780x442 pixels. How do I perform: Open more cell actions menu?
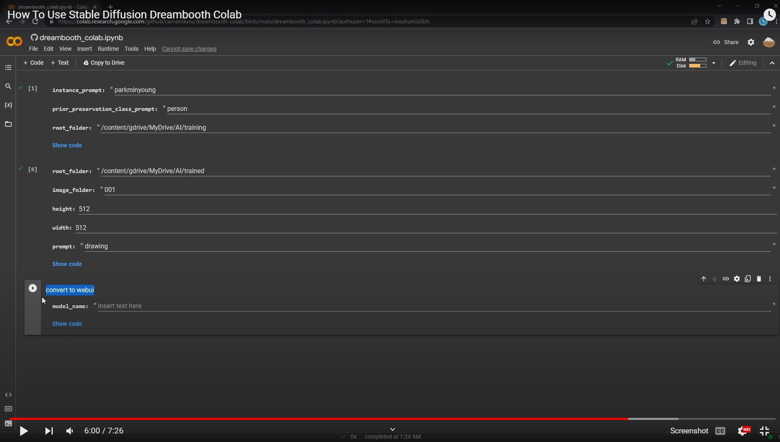click(x=770, y=279)
